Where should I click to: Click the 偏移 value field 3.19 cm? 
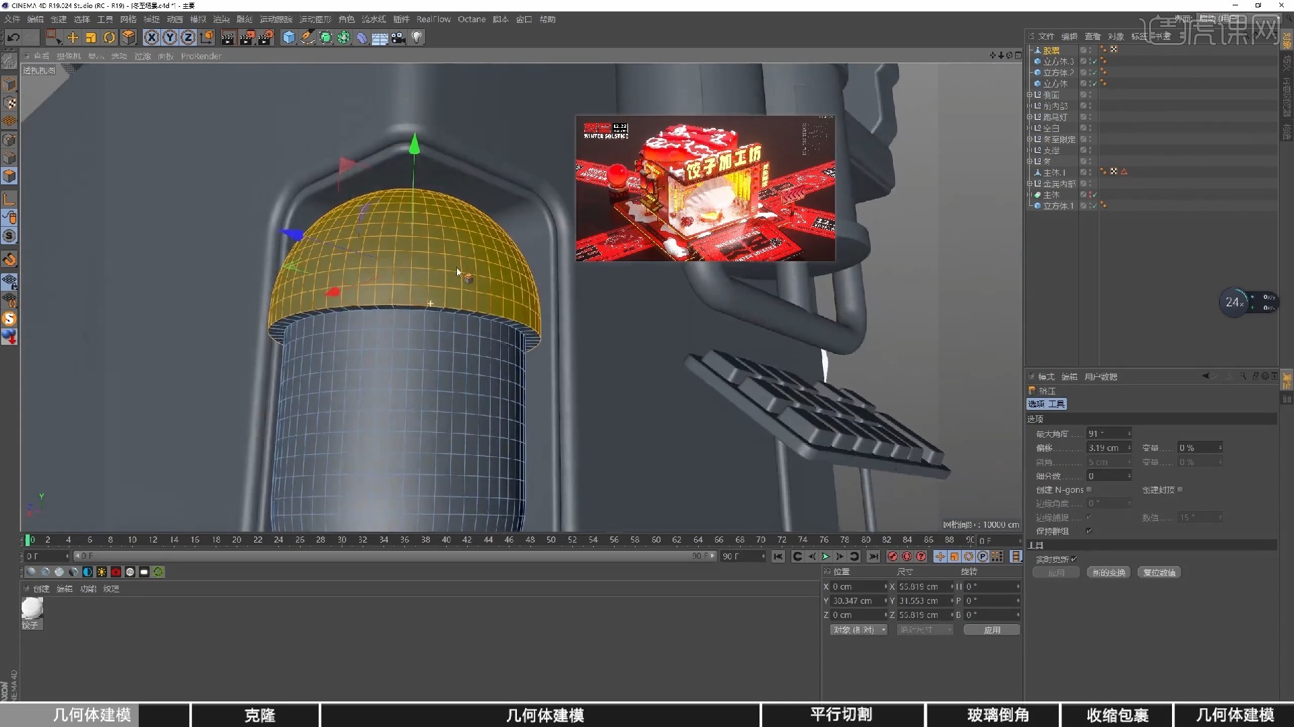[1109, 448]
